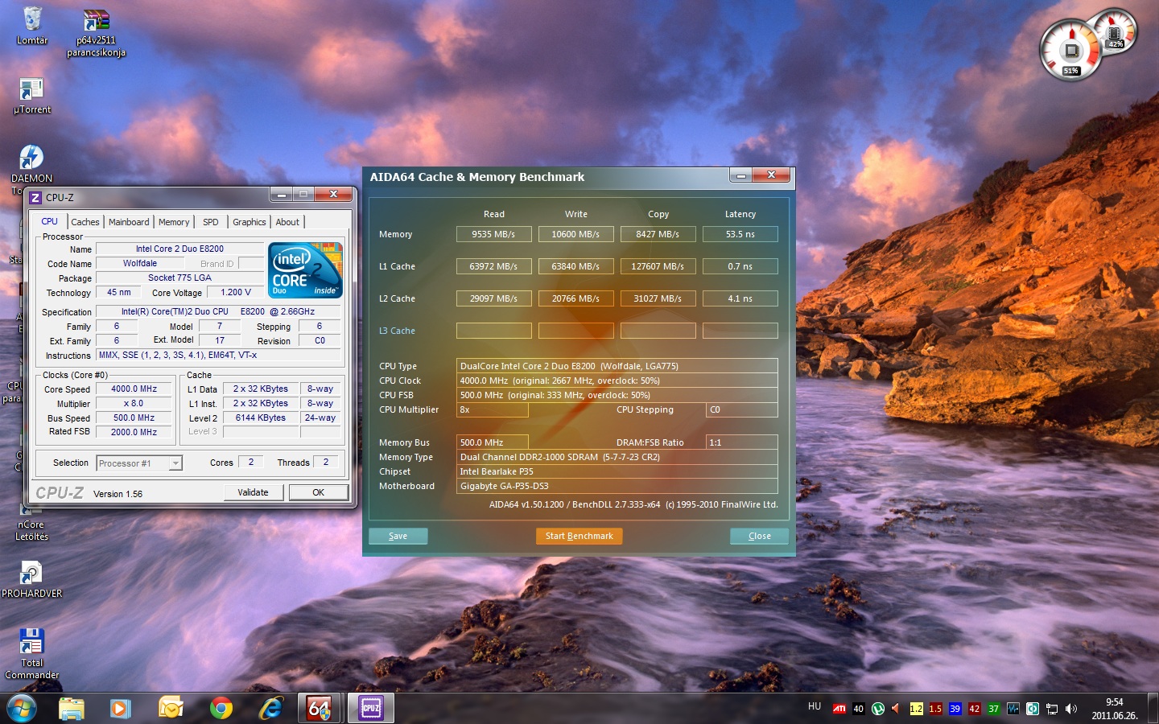Click the Core Voltage value 1.200 V
This screenshot has height=724, width=1159.
coord(236,292)
